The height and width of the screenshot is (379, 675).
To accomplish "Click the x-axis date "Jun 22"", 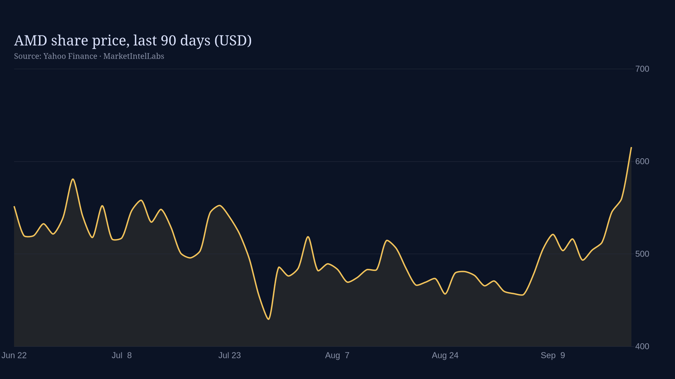I will [x=14, y=355].
